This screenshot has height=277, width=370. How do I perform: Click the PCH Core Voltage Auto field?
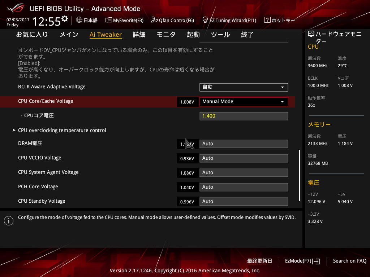click(x=244, y=187)
